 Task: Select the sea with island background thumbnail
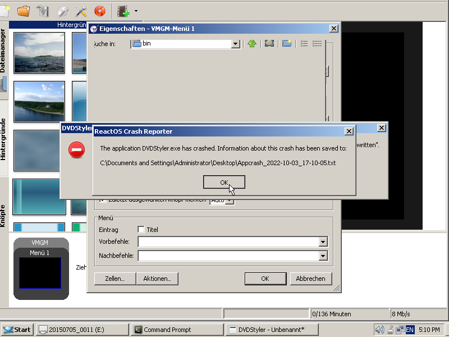[x=39, y=53]
